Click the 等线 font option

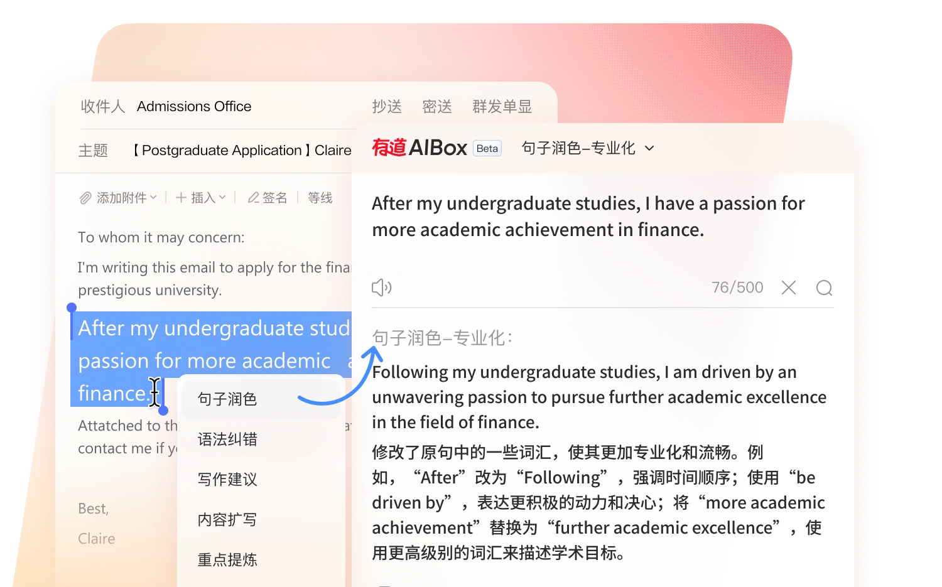(320, 198)
